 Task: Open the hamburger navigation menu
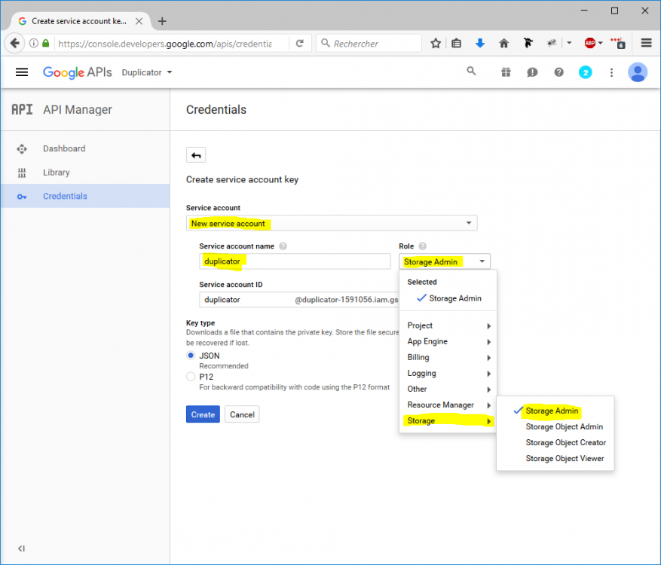22,72
